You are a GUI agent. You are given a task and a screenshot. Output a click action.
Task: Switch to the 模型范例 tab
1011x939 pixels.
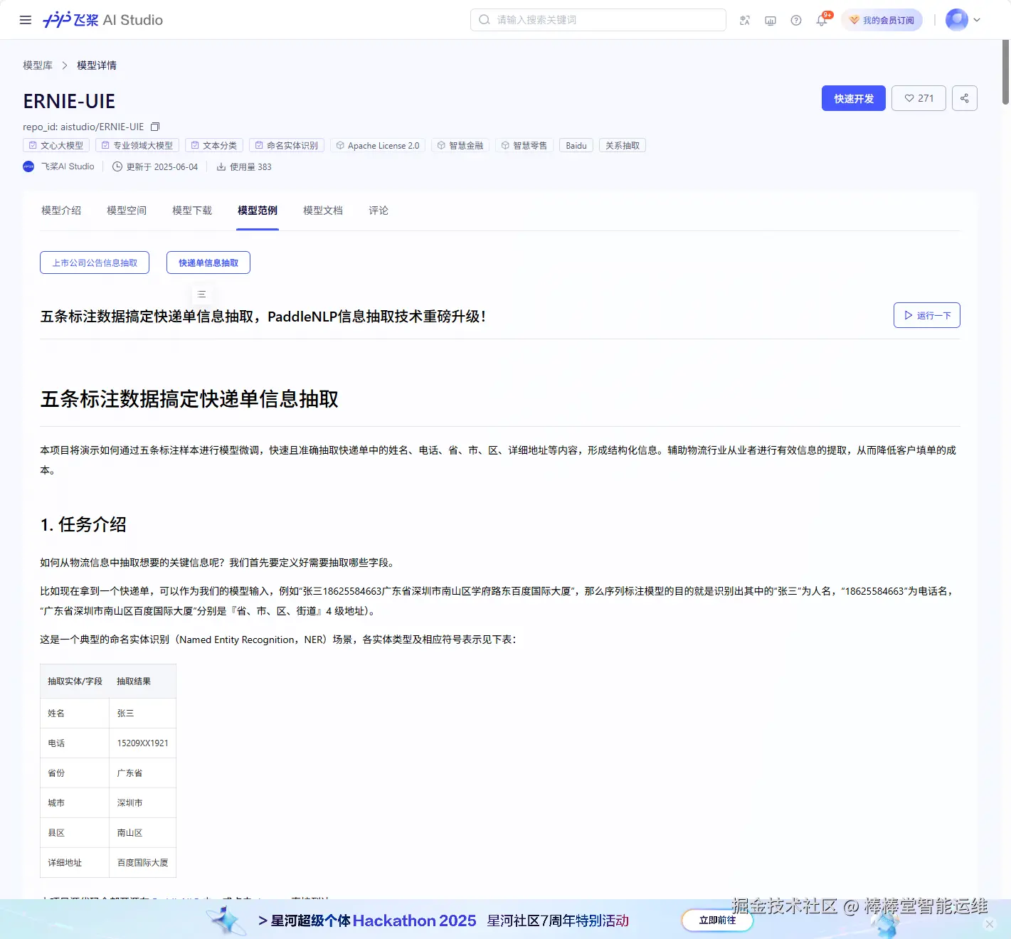click(258, 211)
